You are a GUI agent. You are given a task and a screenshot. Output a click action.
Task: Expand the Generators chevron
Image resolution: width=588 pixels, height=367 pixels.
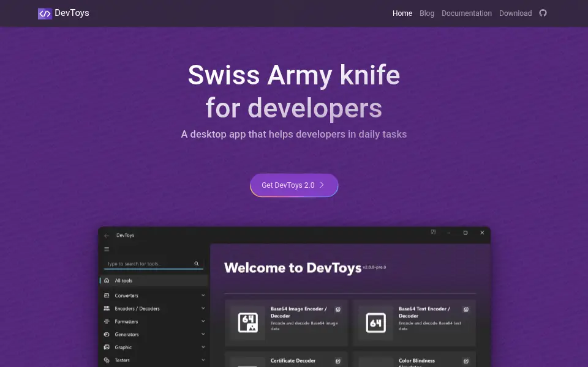[203, 334]
